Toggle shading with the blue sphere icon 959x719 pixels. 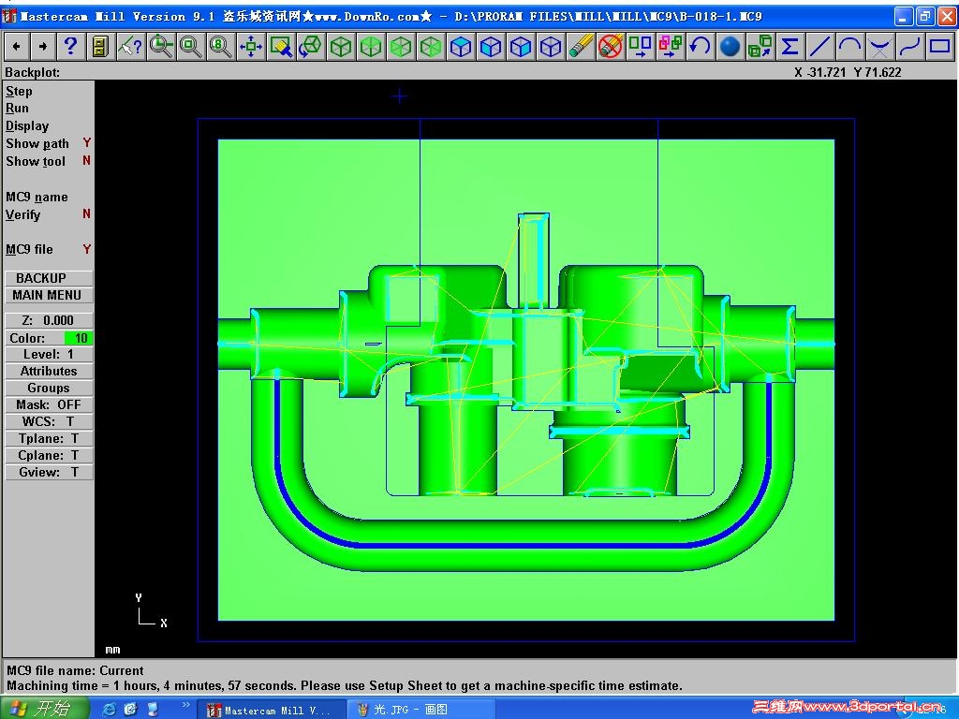[x=730, y=46]
